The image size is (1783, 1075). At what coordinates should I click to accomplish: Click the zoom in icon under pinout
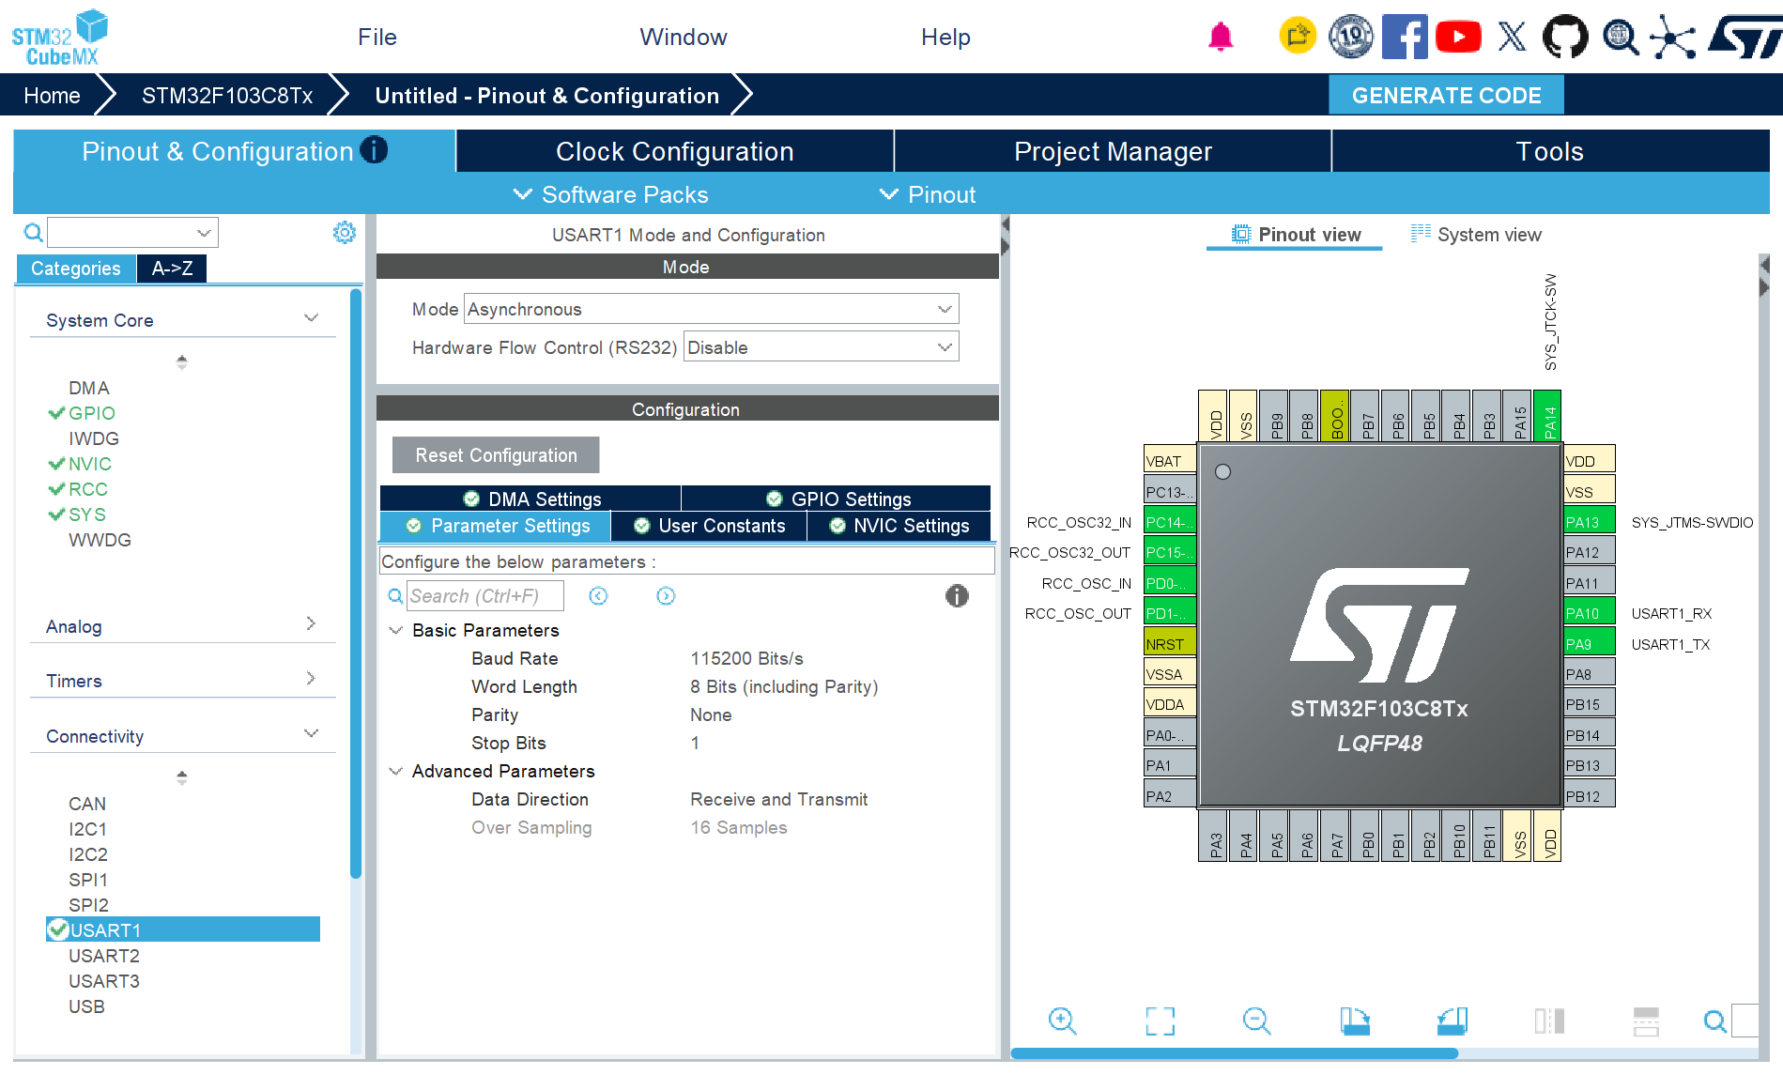tap(1063, 1021)
